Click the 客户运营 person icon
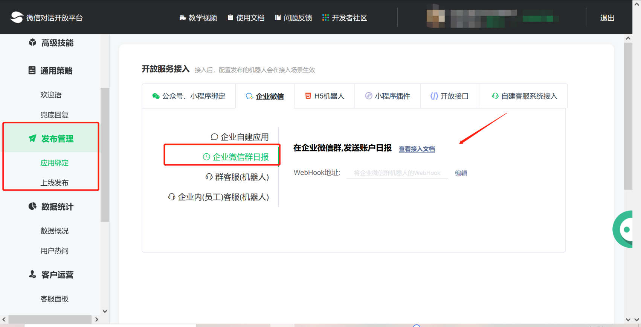The image size is (641, 327). coord(32,274)
